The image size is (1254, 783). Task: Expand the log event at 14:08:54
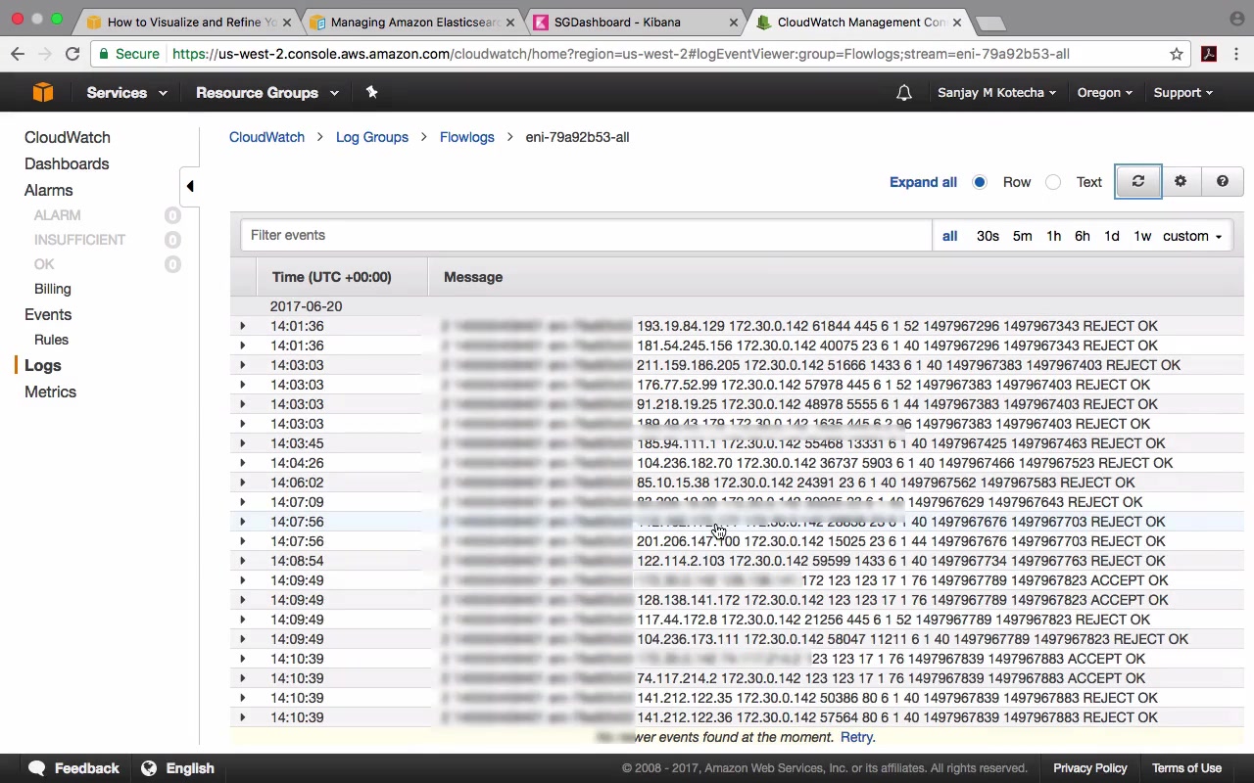pos(243,561)
